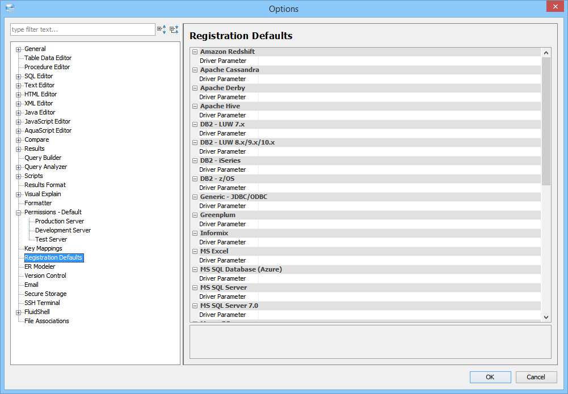
Task: Click Driver Parameter value for Amazon Redshift
Action: 399,61
